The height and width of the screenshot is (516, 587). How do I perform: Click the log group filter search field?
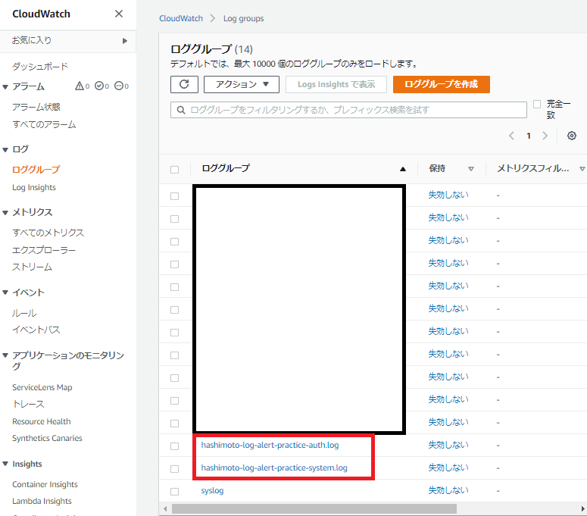348,110
